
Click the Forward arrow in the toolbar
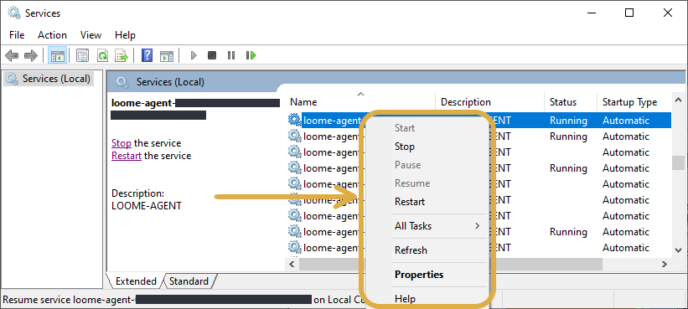31,55
